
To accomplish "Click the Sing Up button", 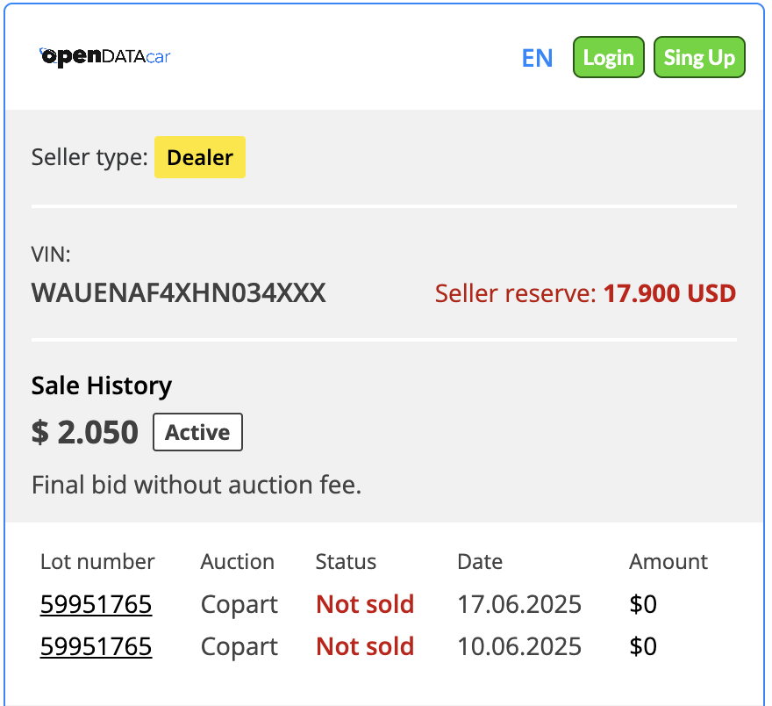I will pyautogui.click(x=699, y=58).
